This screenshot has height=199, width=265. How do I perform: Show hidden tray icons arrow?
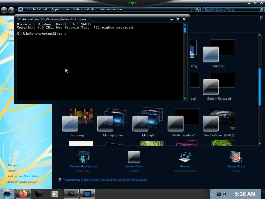pyautogui.click(x=212, y=194)
